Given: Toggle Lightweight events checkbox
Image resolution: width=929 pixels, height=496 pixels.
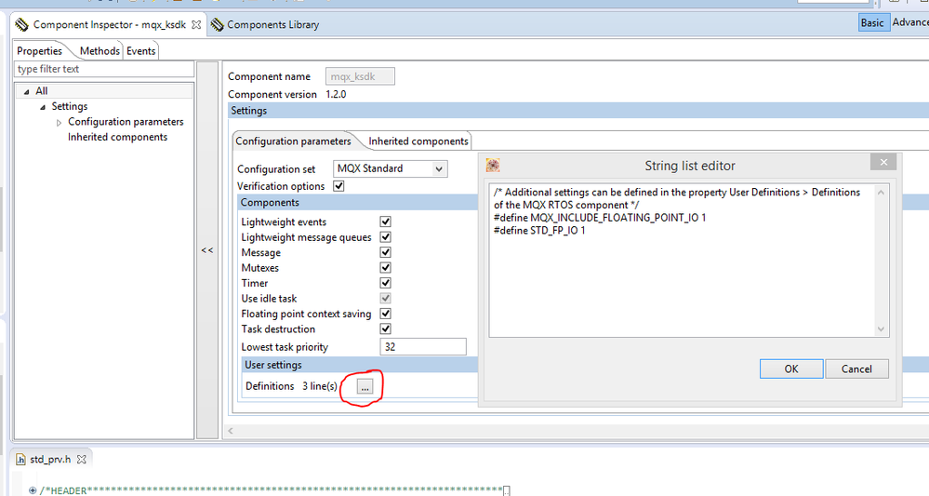Looking at the screenshot, I should coord(385,221).
